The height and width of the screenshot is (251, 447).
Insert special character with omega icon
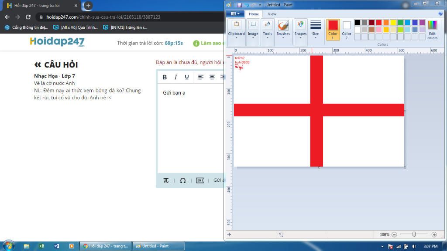click(x=183, y=180)
